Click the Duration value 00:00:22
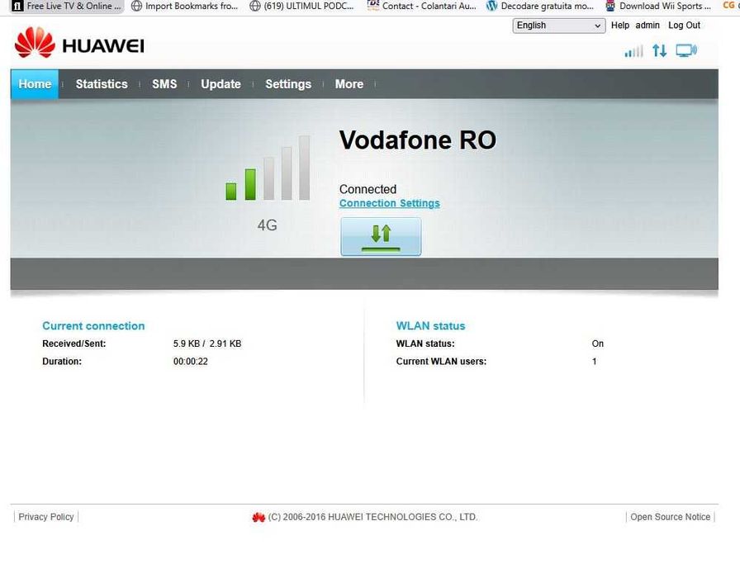Screen dimensions: 740x578 (x=191, y=362)
